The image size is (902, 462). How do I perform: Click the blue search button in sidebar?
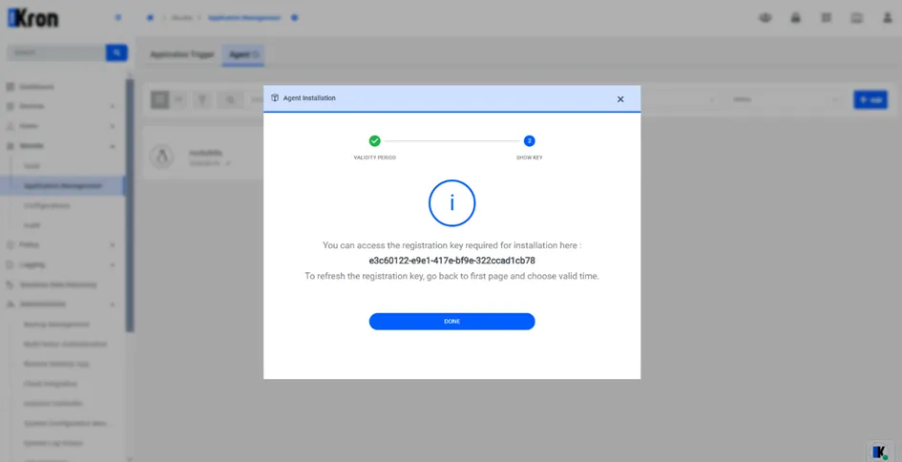[116, 52]
